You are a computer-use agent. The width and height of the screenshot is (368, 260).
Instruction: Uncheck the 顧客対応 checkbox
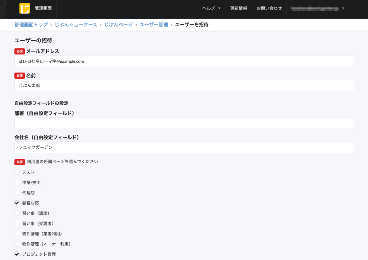17,203
